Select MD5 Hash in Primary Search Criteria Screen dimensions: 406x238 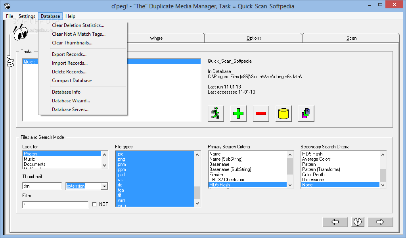point(247,185)
